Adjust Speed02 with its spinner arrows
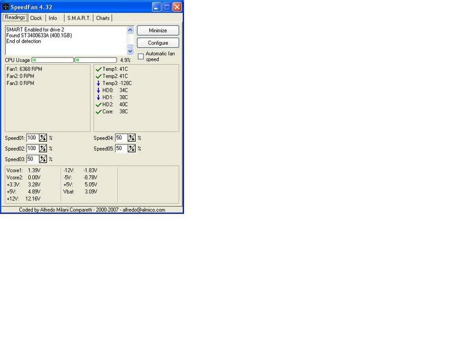This screenshot has width=454, height=340. [43, 148]
